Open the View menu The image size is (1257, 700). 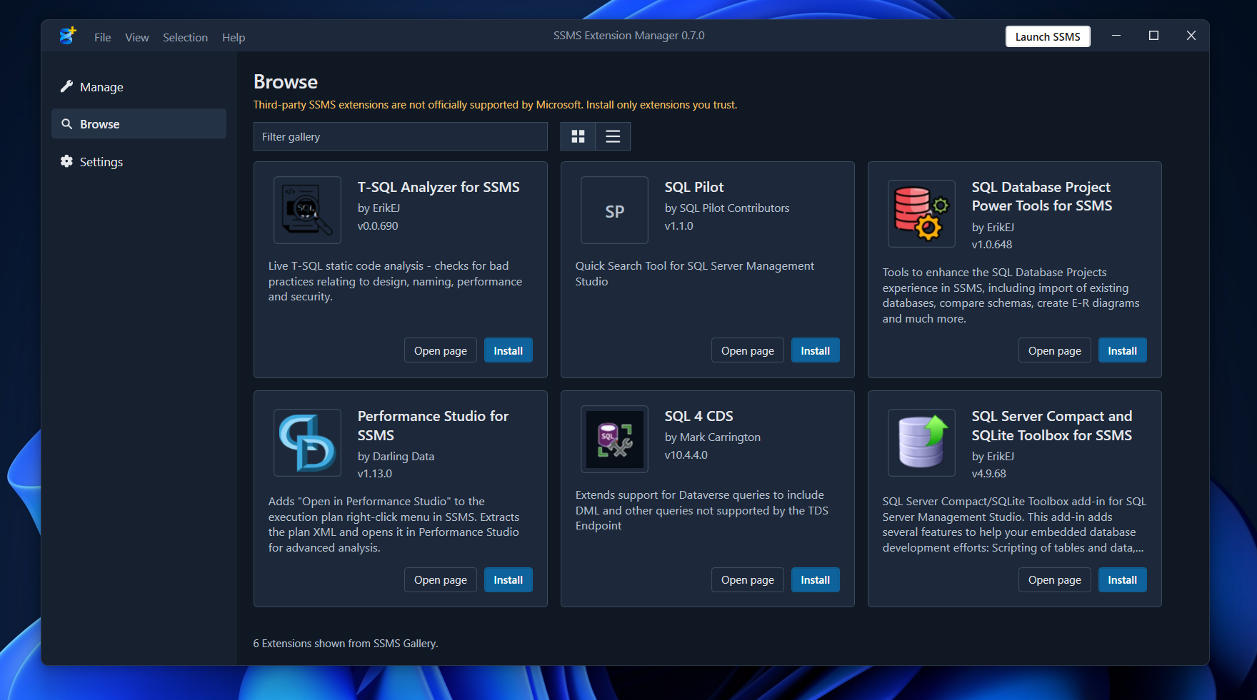[137, 37]
